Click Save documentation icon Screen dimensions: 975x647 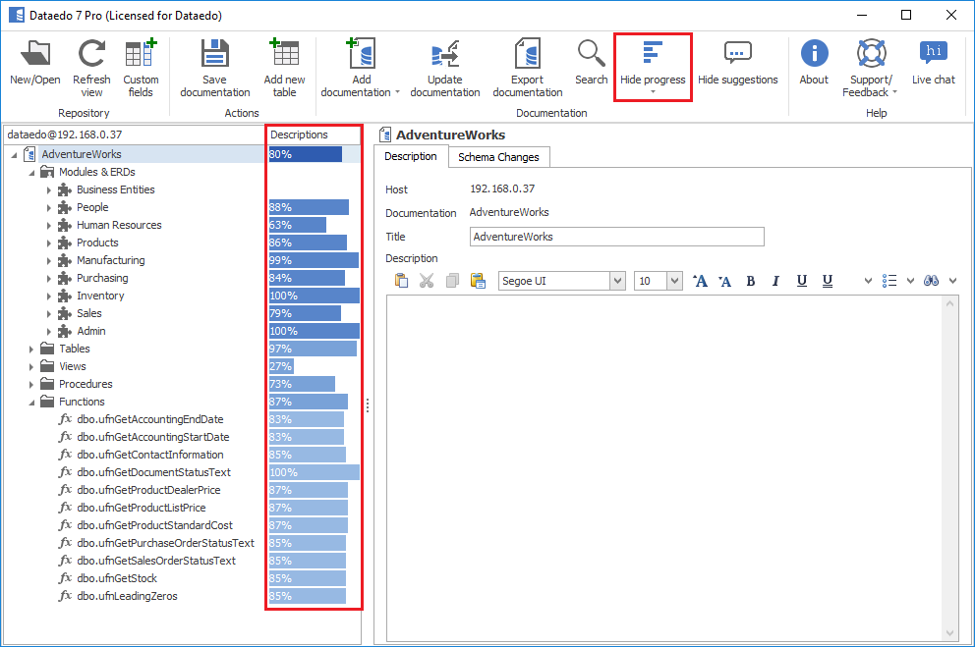coord(214,56)
